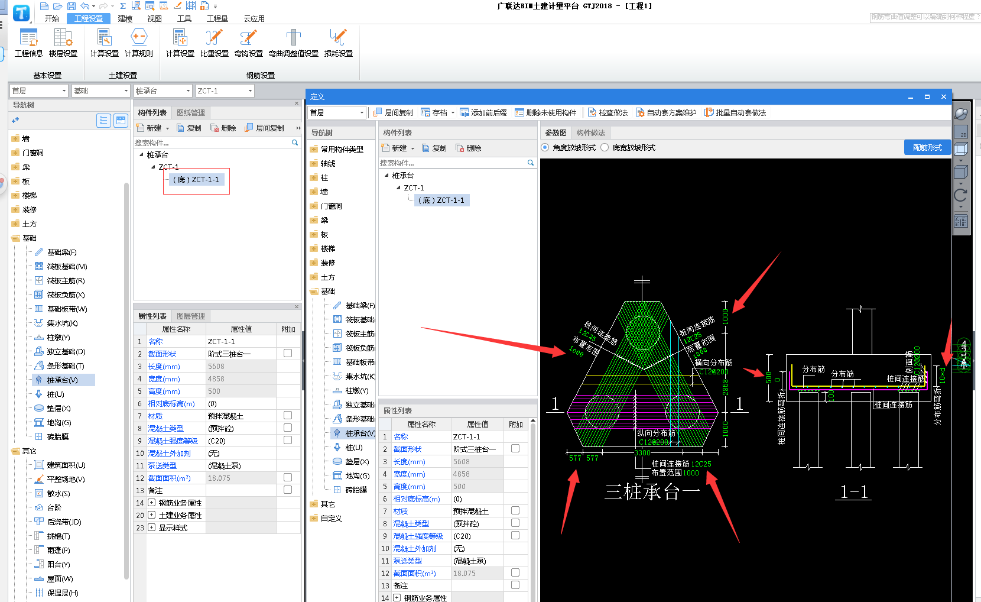
Task: Click 删除 in main window 构件列表
Action: 223,128
